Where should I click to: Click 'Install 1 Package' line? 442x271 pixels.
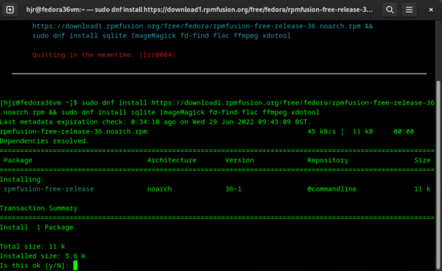coord(37,228)
